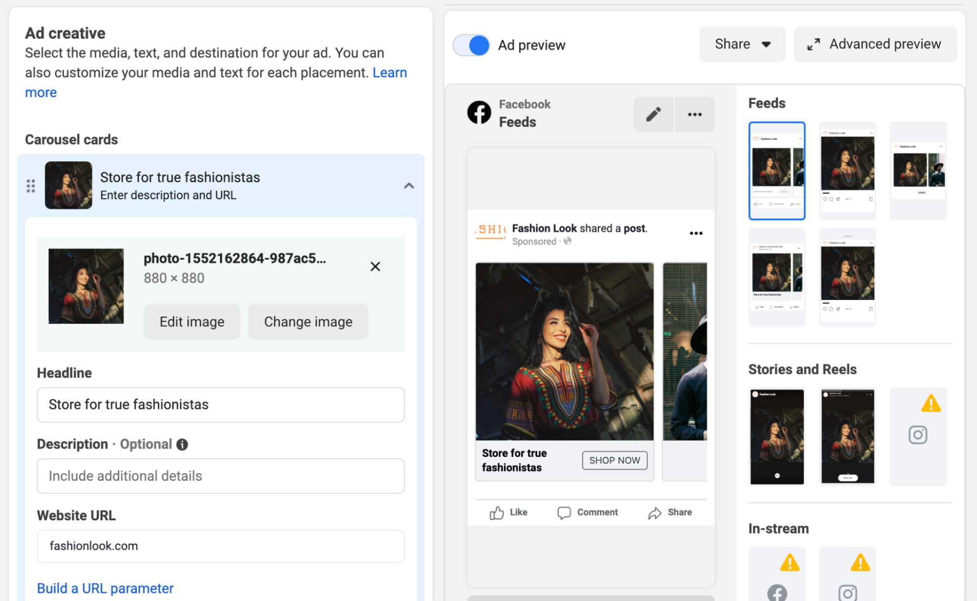Viewport: 977px width, 601px height.
Task: Toggle the Ad preview switch
Action: 471,45
